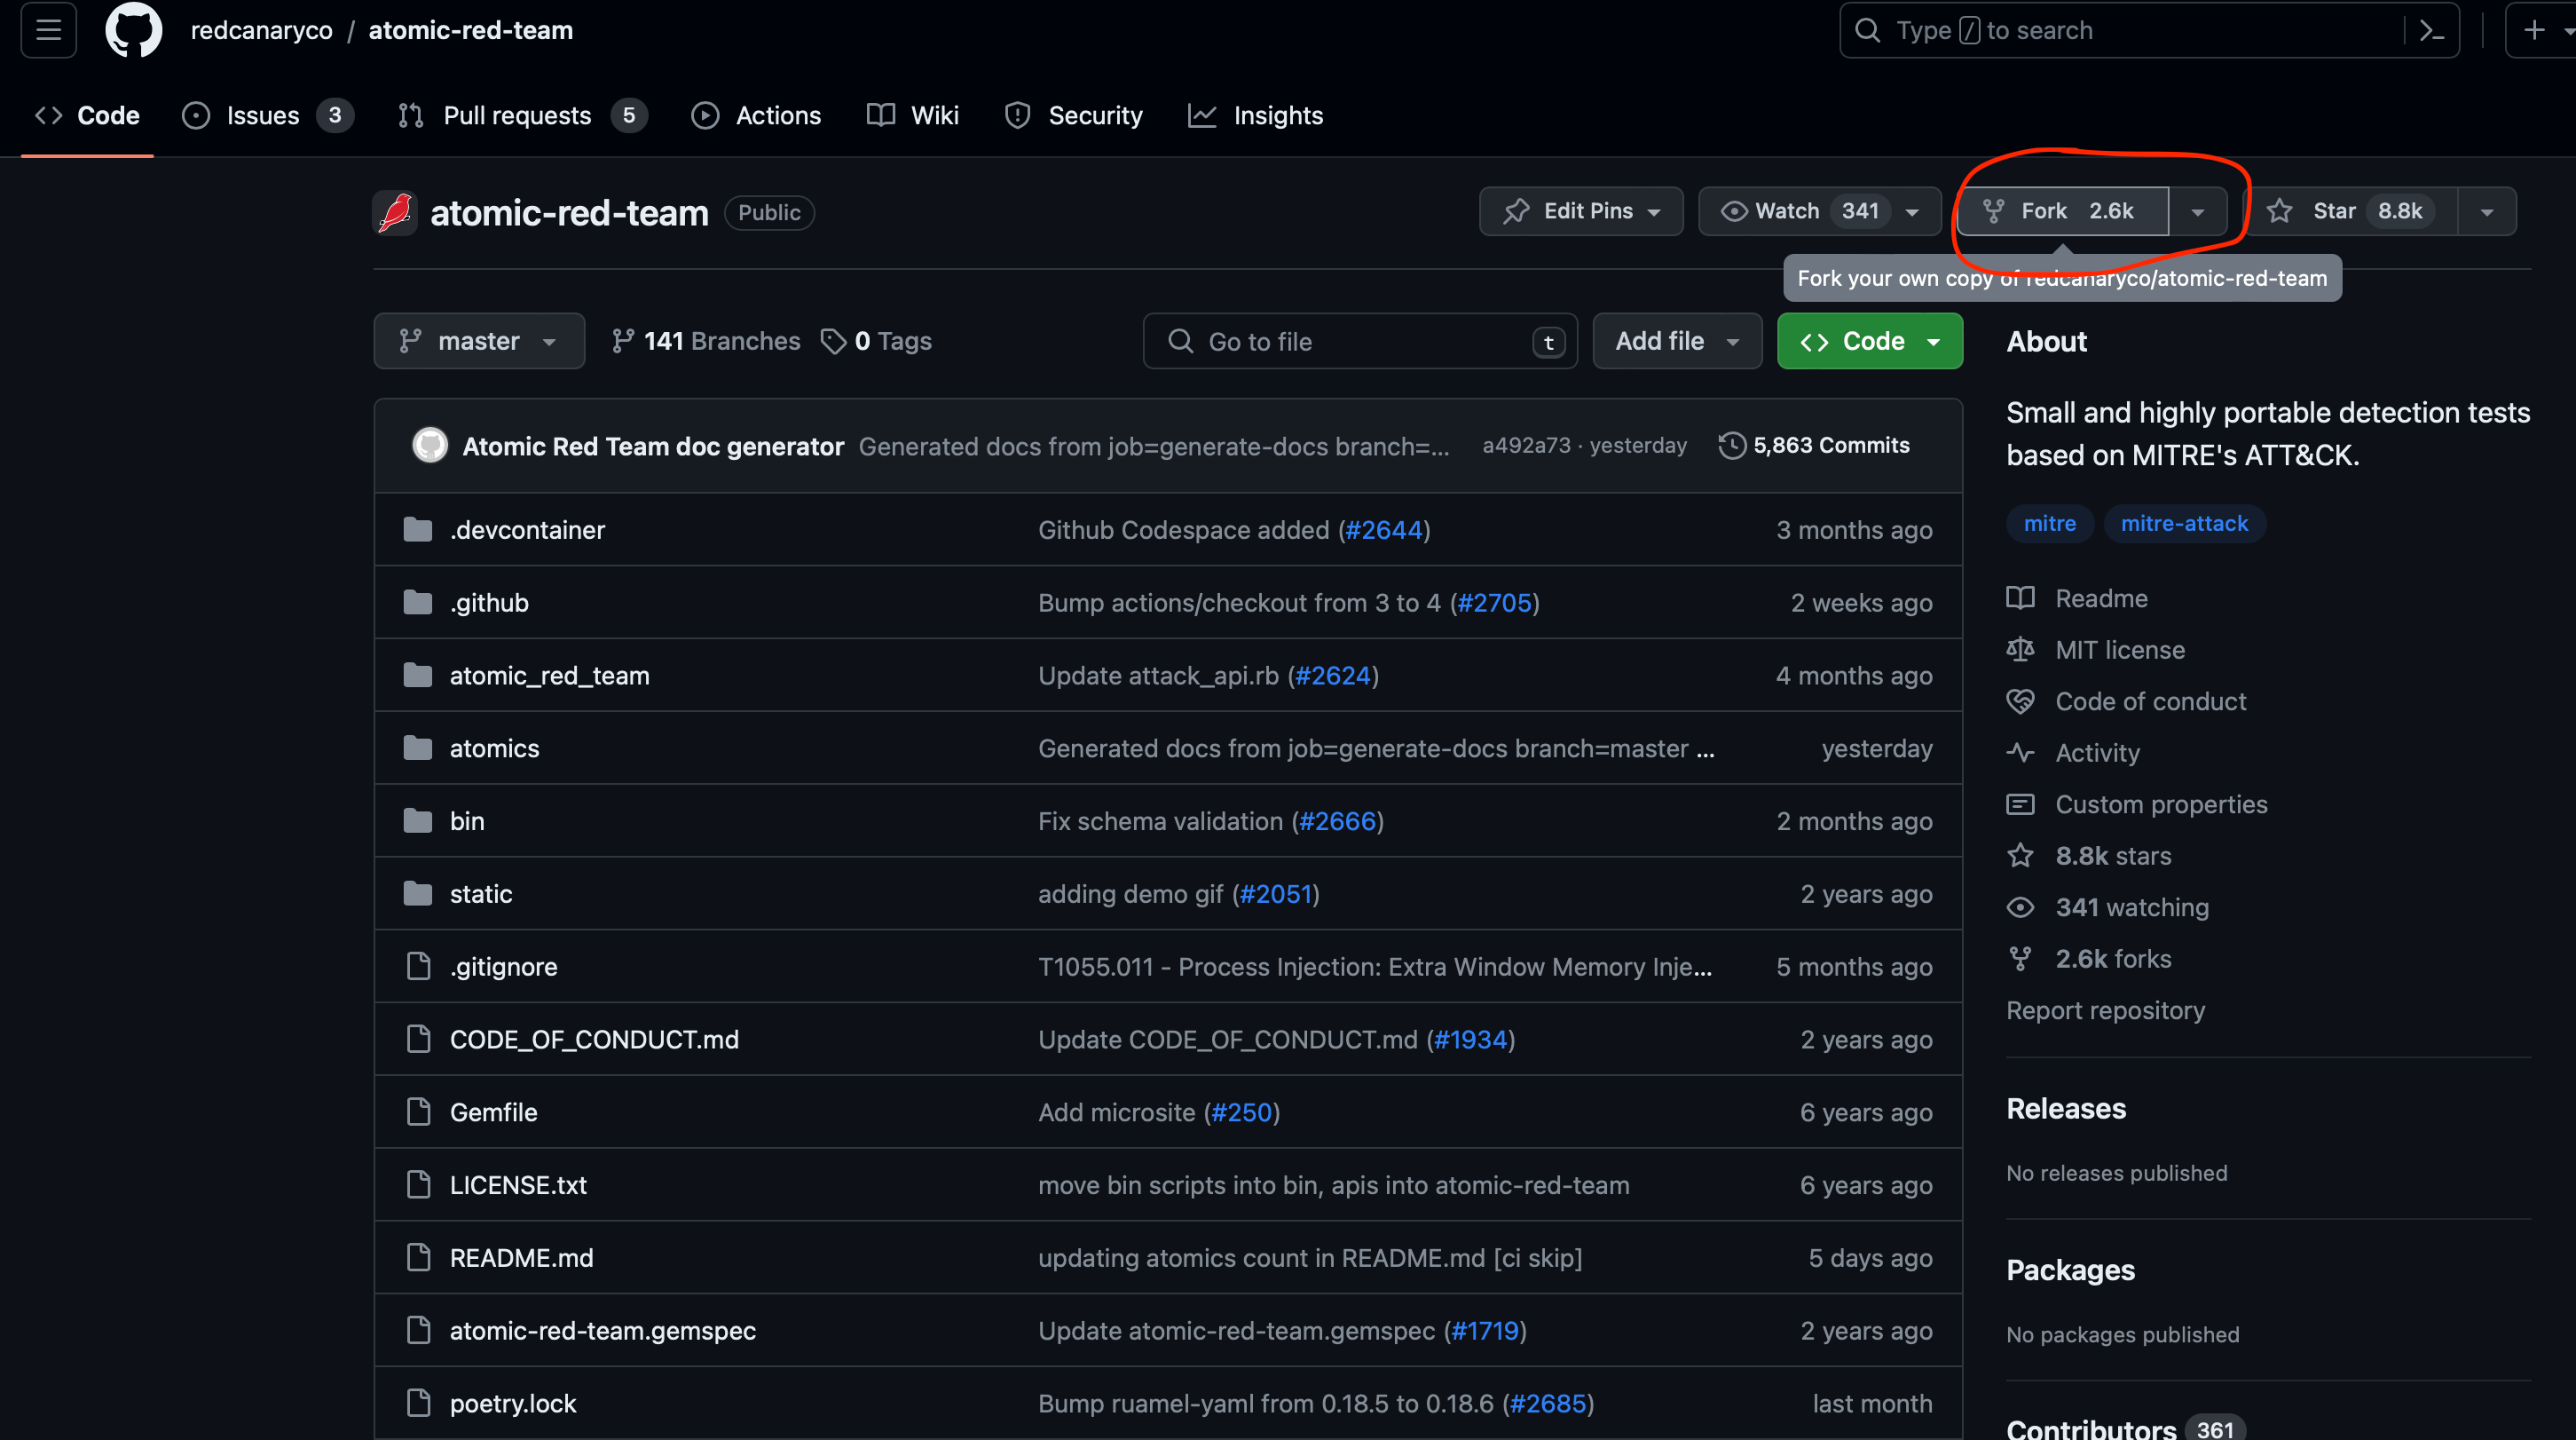The image size is (2576, 1440).
Task: Open the Wiki tab
Action: tap(913, 115)
